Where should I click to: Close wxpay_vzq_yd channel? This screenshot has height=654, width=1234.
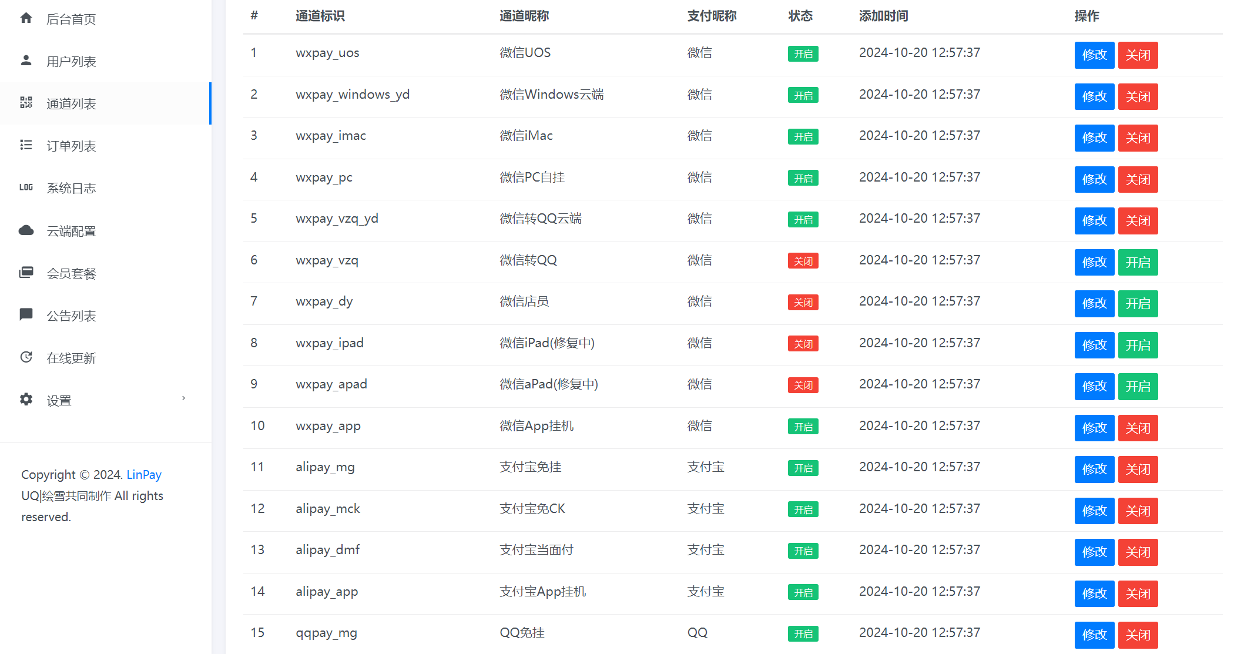(x=1138, y=221)
